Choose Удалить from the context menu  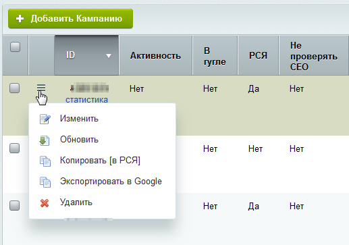(x=102, y=202)
